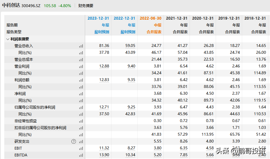Click the help question mark beside 研发支出

pos(74,142)
